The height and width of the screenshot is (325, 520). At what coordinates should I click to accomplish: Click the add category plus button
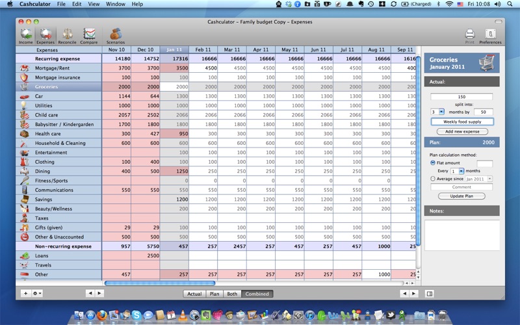[26, 294]
